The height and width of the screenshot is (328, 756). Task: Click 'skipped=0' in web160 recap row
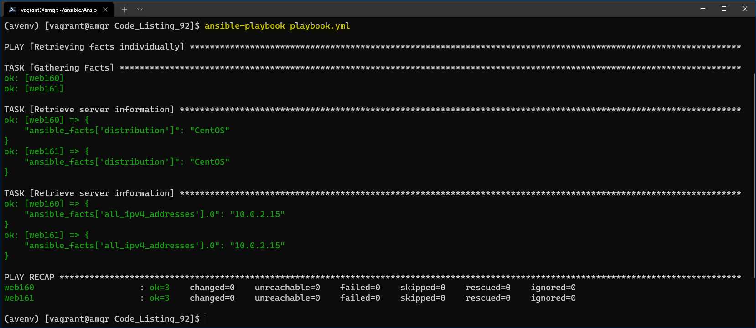423,288
